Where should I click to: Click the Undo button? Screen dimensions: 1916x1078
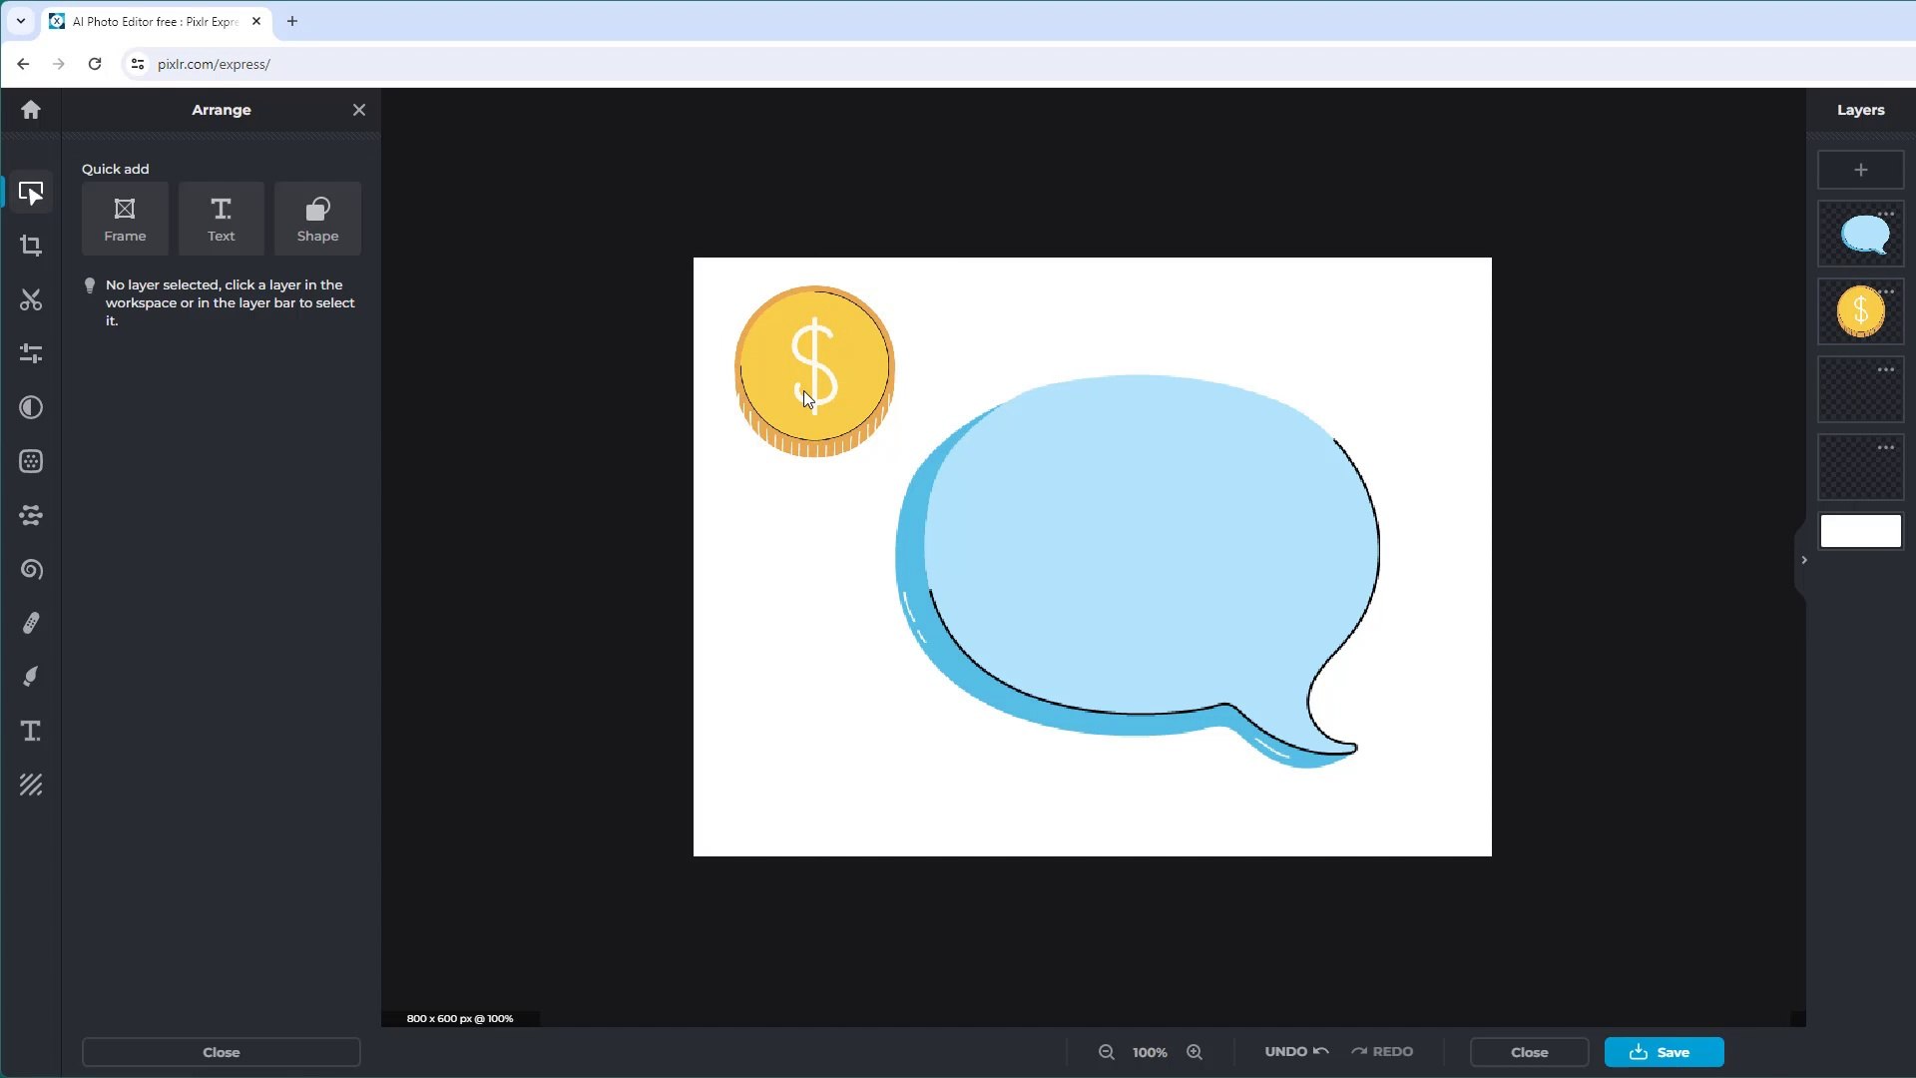click(x=1295, y=1052)
